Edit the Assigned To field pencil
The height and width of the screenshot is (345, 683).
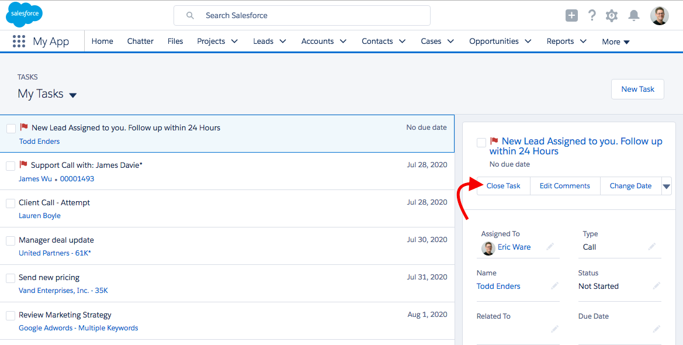pos(550,247)
